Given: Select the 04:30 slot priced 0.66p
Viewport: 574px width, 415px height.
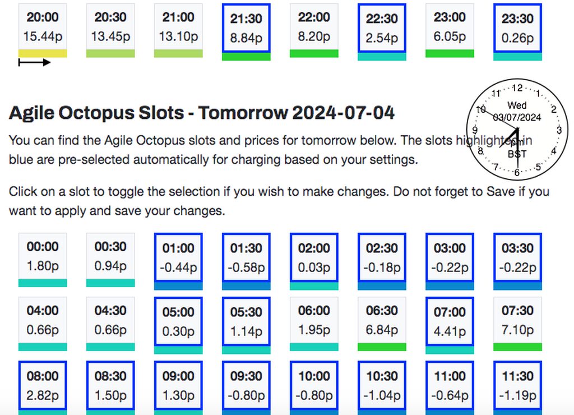Looking at the screenshot, I should 110,320.
